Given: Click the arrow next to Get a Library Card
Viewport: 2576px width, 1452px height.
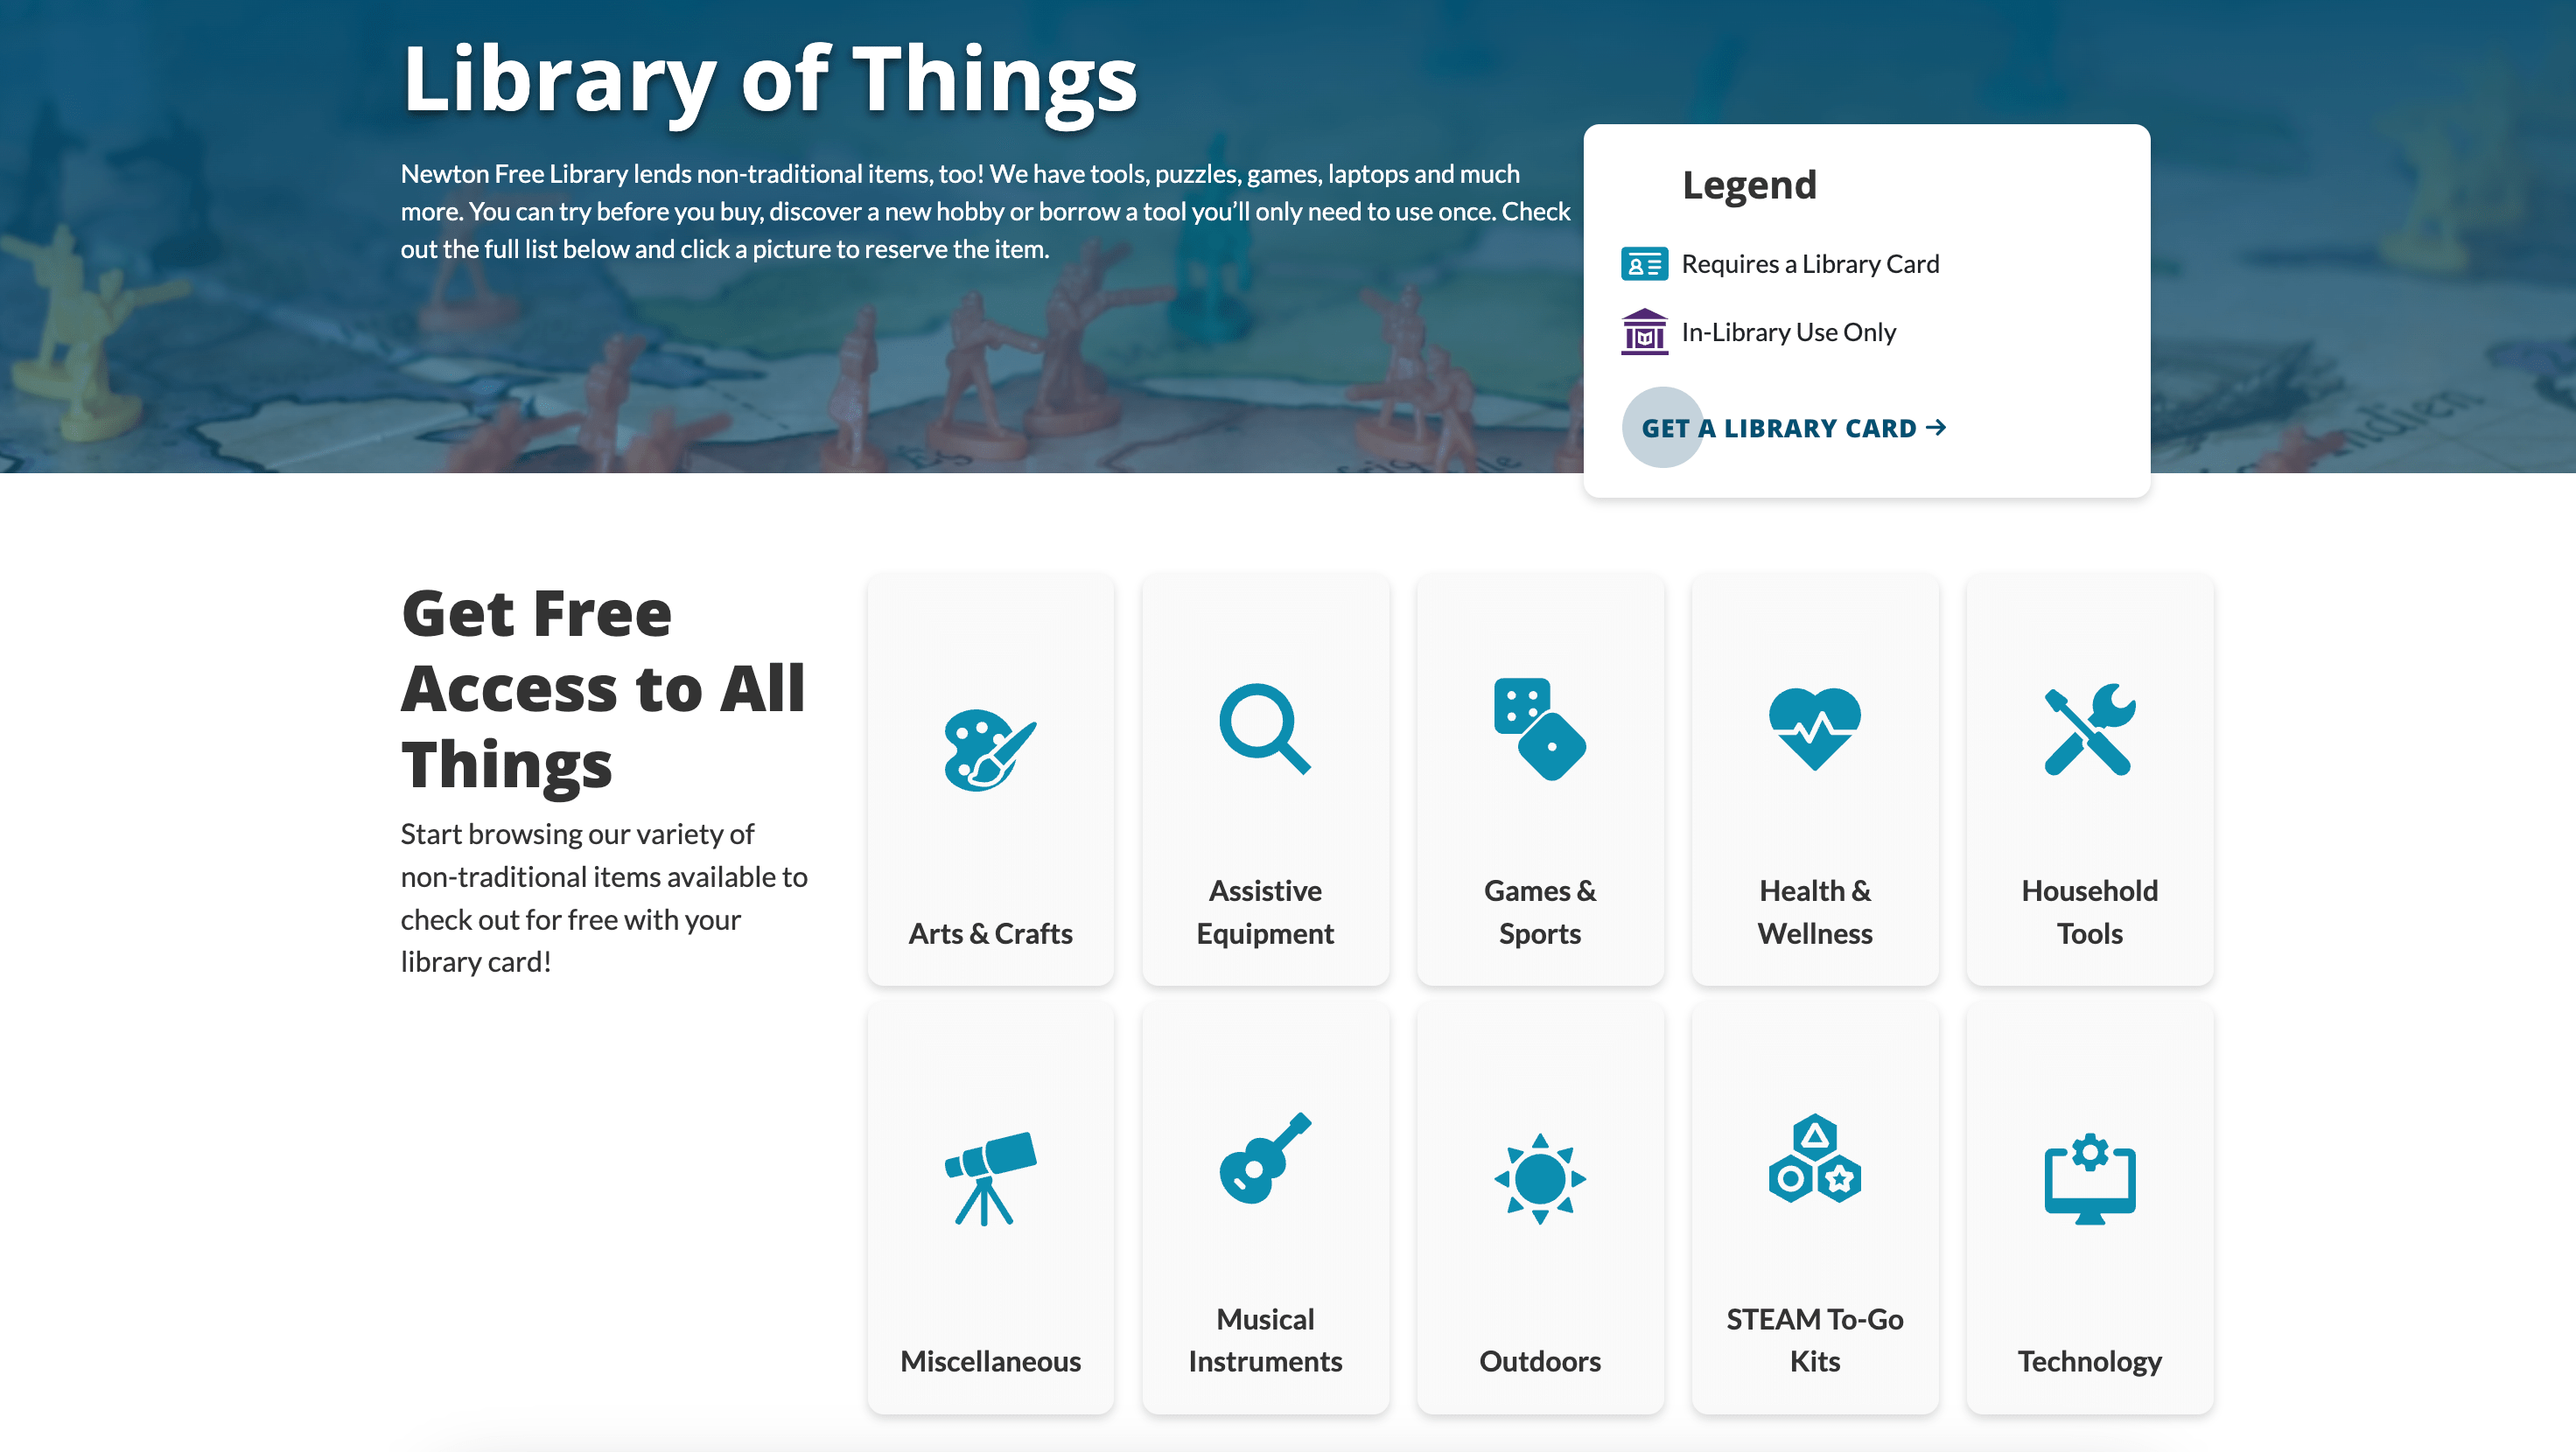Looking at the screenshot, I should pyautogui.click(x=1936, y=428).
